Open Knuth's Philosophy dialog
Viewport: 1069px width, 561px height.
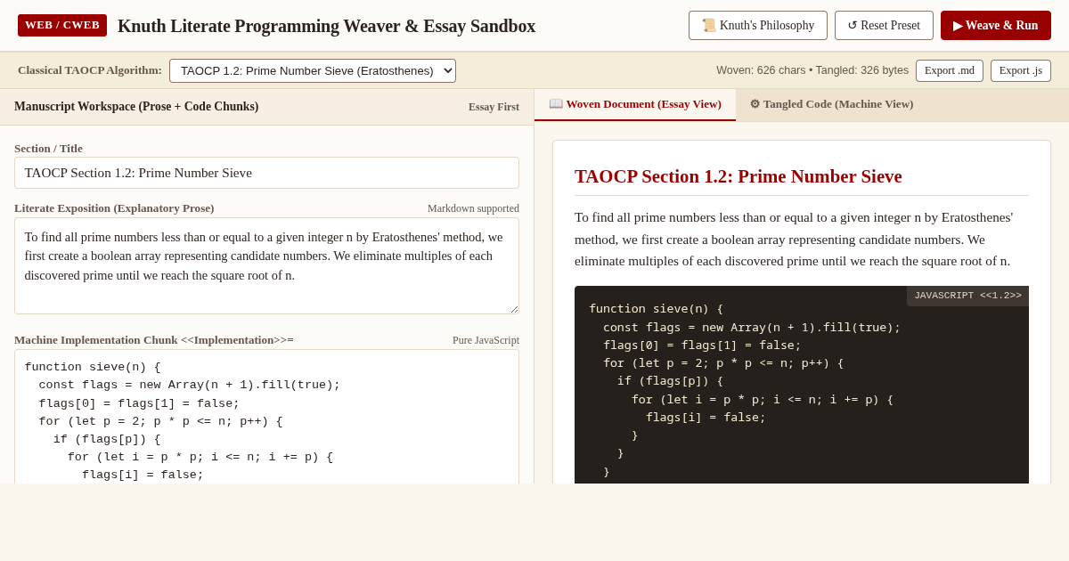(x=758, y=25)
